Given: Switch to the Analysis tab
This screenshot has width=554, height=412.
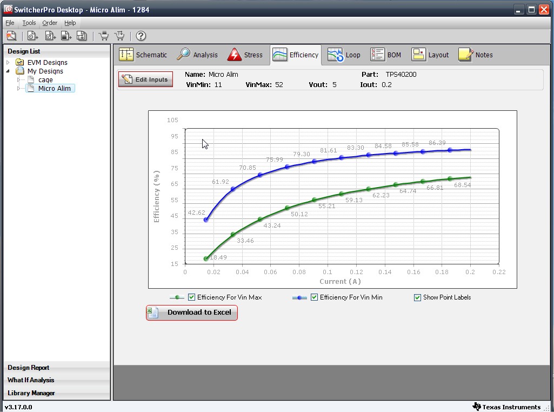Looking at the screenshot, I should tap(198, 55).
